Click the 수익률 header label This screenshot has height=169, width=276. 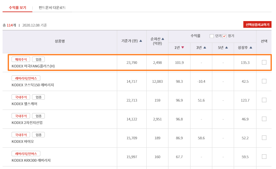[x=195, y=36]
